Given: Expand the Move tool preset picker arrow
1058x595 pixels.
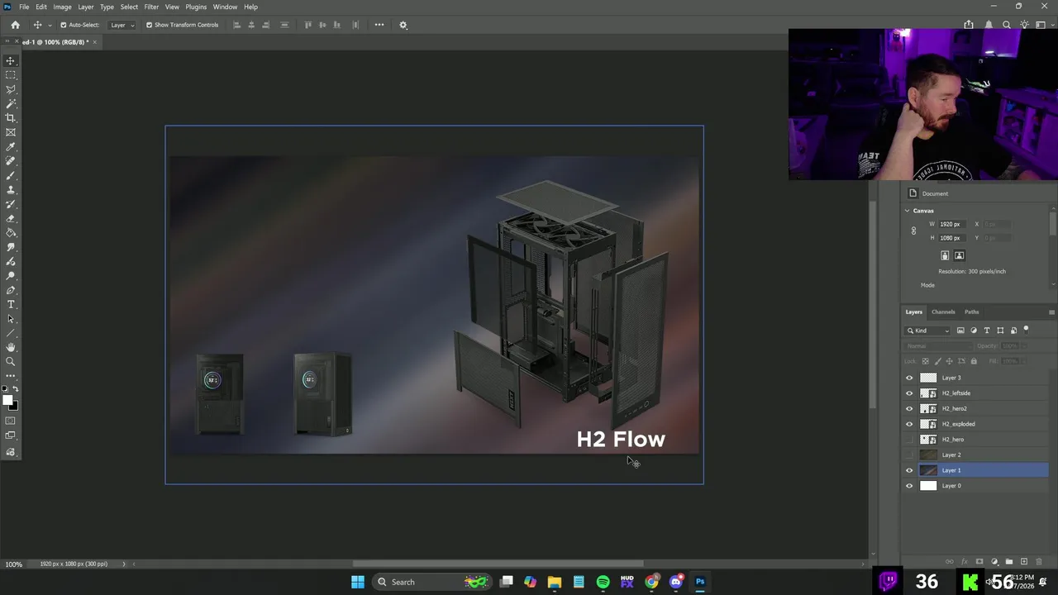Looking at the screenshot, I should 50,25.
